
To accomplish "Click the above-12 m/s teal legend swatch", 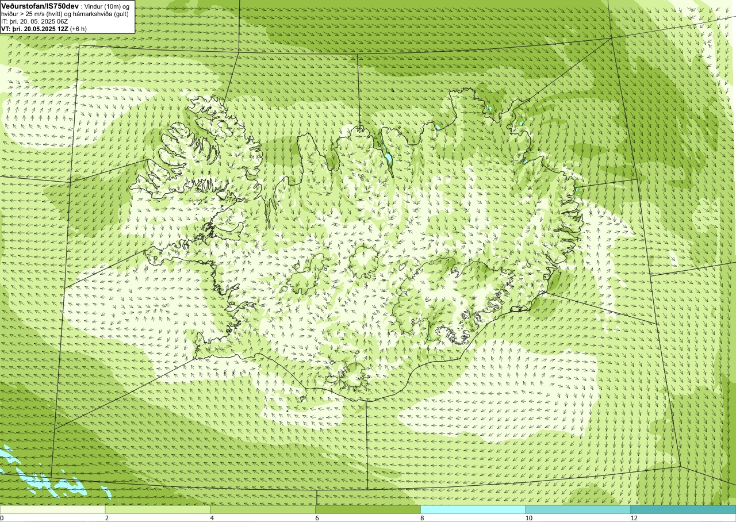I will 683,509.
